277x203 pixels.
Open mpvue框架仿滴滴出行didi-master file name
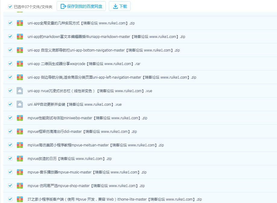pos(82,132)
